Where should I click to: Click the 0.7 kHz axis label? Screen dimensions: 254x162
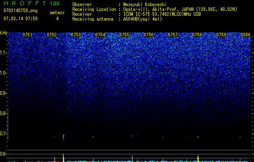3,134
